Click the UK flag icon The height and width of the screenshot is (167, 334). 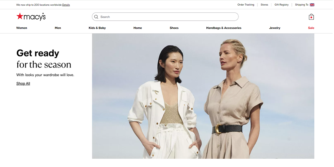pos(312,5)
